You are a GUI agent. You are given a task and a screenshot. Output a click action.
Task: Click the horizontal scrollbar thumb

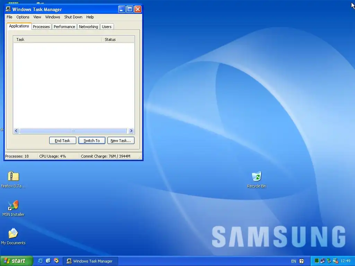tap(73, 131)
